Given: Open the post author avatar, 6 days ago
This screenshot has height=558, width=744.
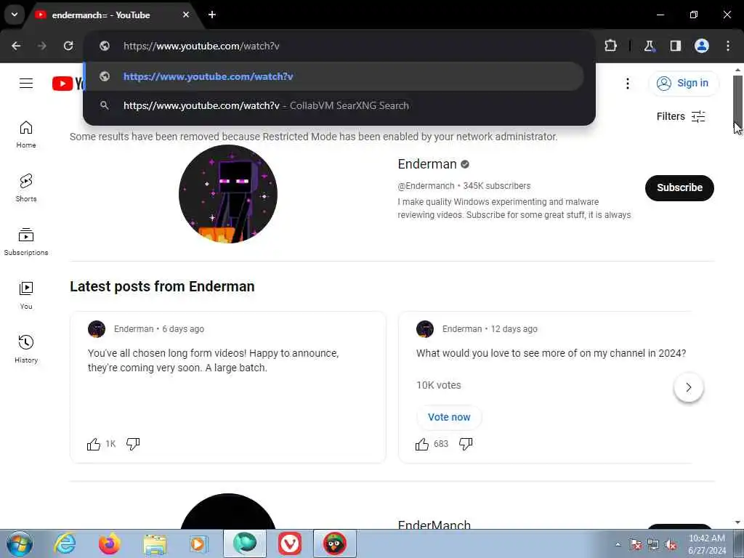Looking at the screenshot, I should tap(97, 329).
